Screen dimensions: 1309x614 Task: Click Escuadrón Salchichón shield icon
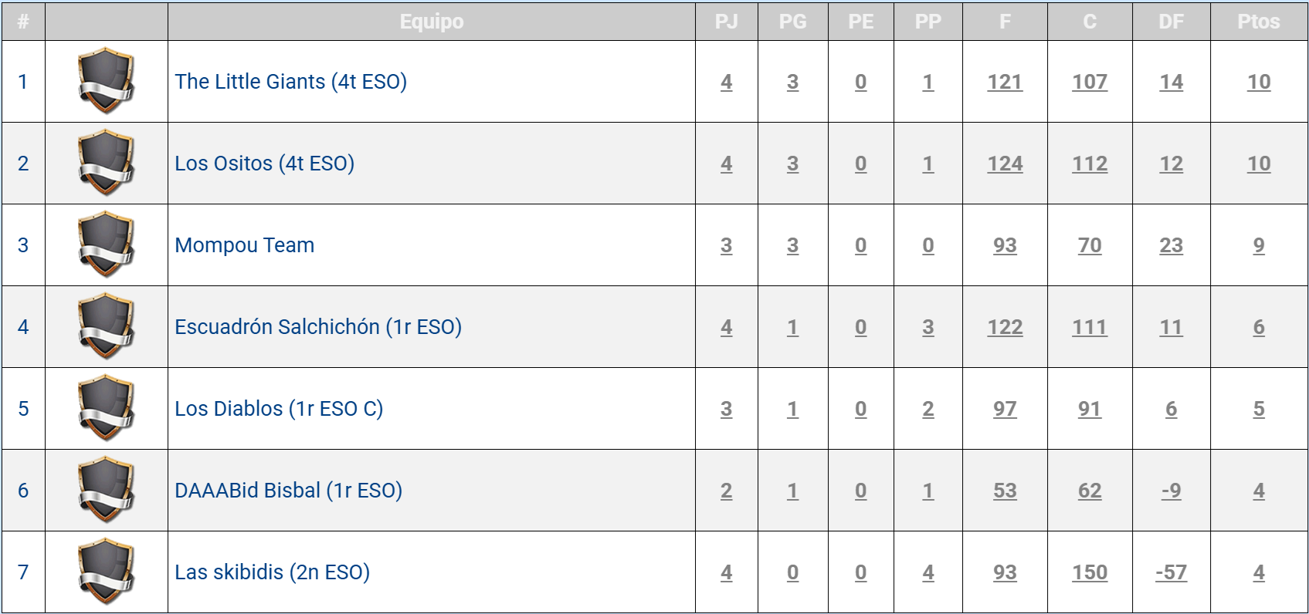point(107,326)
